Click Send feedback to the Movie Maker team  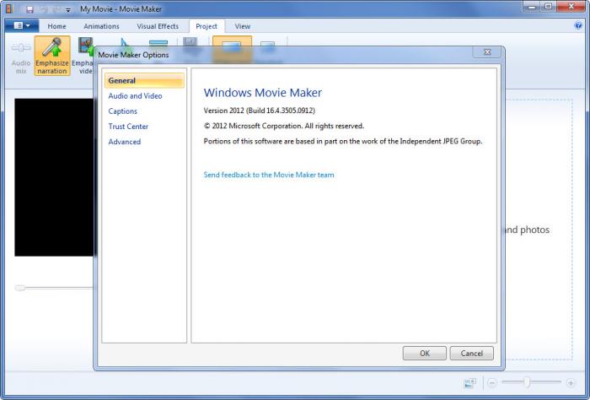(x=269, y=175)
